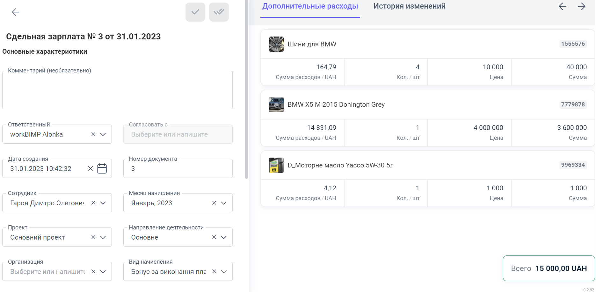The image size is (596, 292).
Task: Clear the selected employee in Сотрудник
Action: point(93,203)
